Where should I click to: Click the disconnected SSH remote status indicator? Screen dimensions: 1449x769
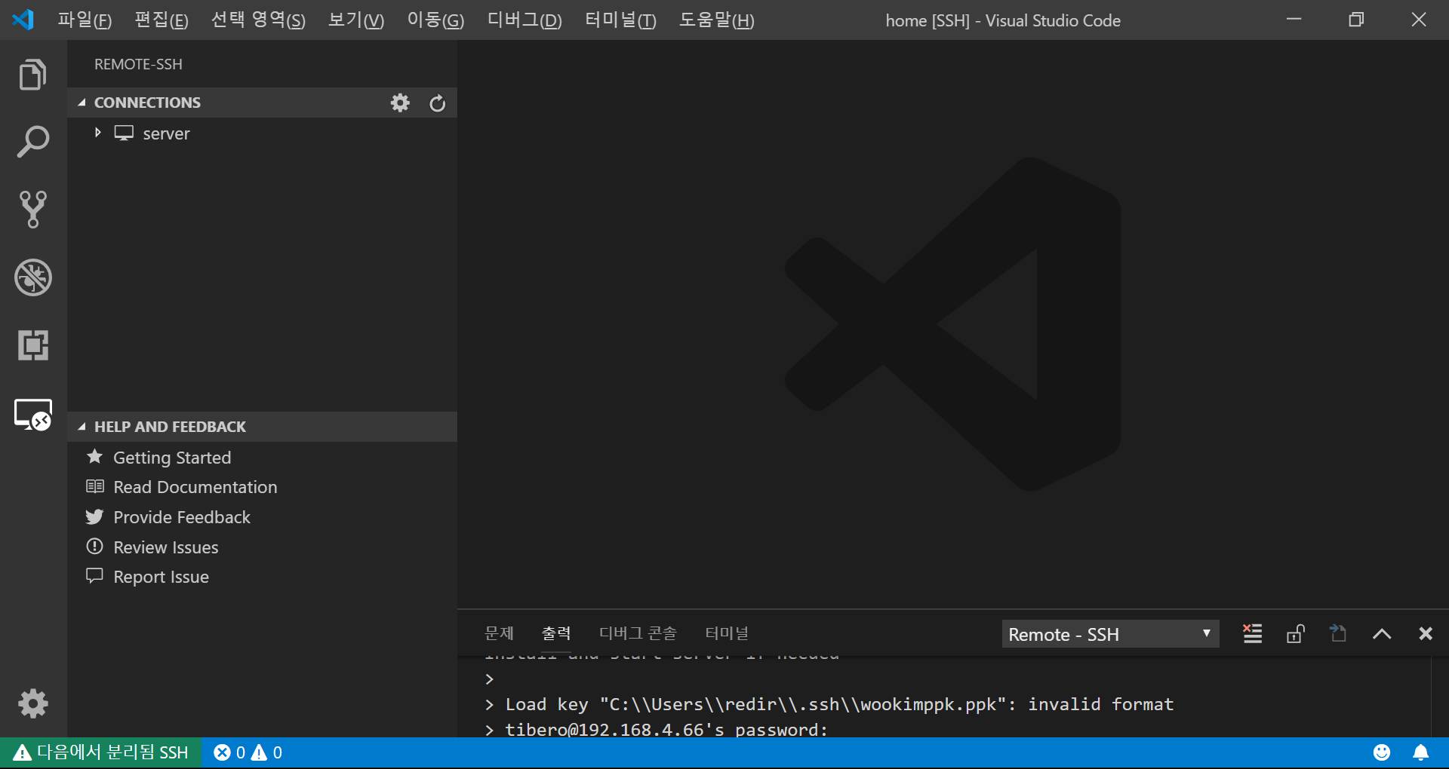(x=101, y=752)
